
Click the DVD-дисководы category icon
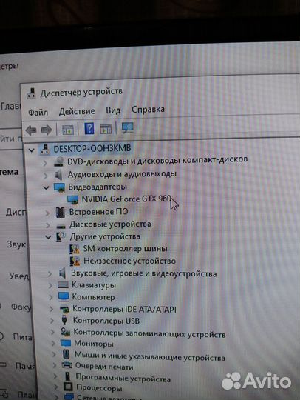pyautogui.click(x=59, y=162)
